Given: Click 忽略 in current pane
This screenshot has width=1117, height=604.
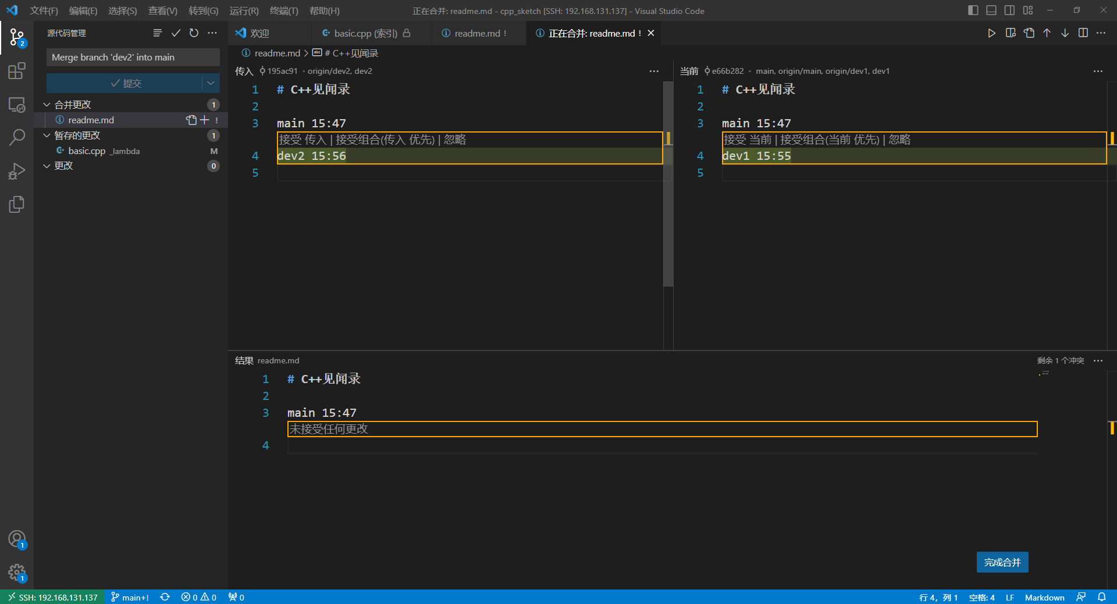Looking at the screenshot, I should tap(899, 140).
